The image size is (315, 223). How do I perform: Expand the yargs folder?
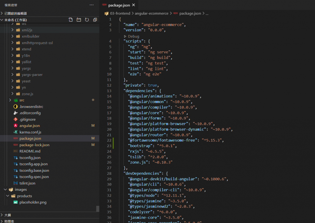pyautogui.click(x=12, y=68)
